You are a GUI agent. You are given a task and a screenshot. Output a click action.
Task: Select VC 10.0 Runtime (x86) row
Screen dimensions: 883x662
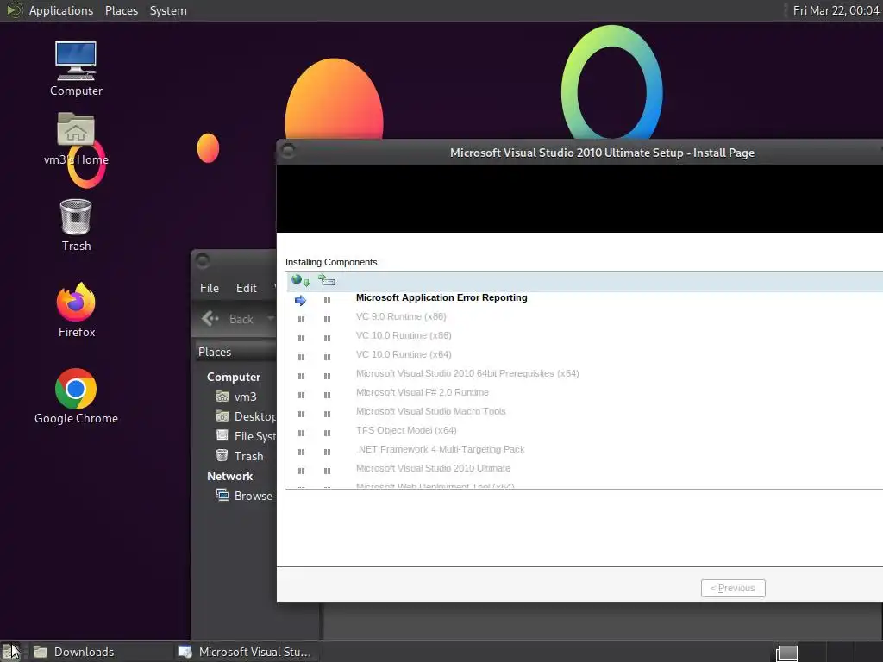584,336
